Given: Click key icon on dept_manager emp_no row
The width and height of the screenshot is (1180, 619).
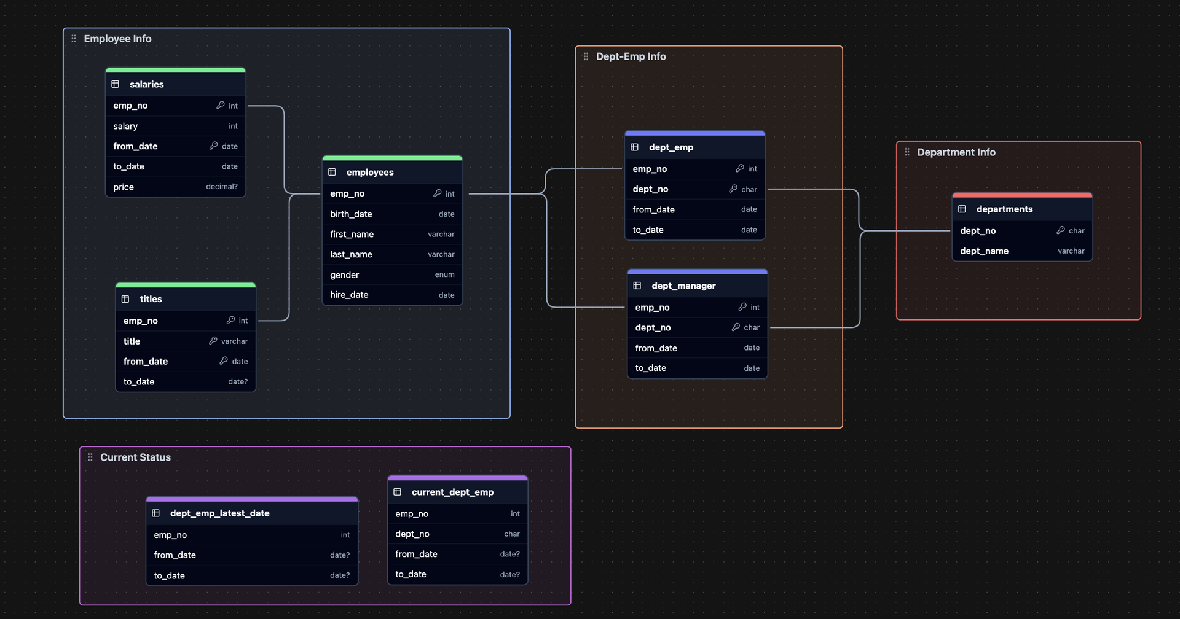Looking at the screenshot, I should coord(742,307).
